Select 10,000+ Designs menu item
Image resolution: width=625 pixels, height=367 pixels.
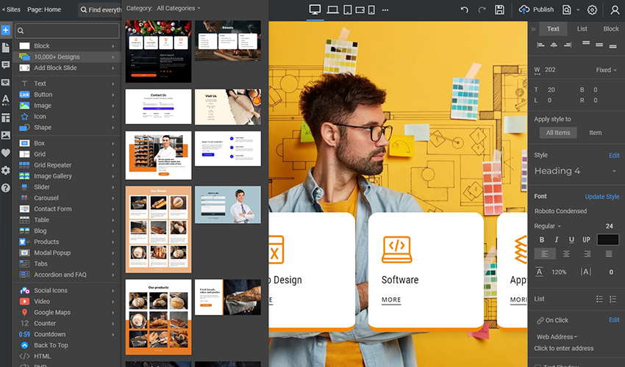click(x=67, y=57)
